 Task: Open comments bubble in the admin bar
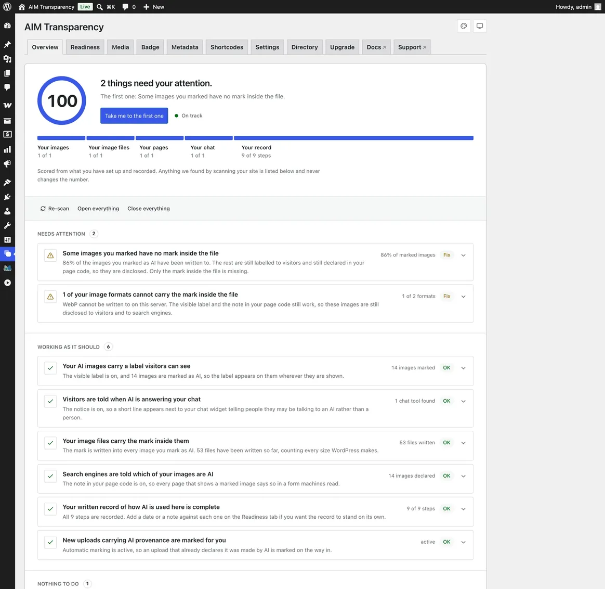click(x=125, y=7)
